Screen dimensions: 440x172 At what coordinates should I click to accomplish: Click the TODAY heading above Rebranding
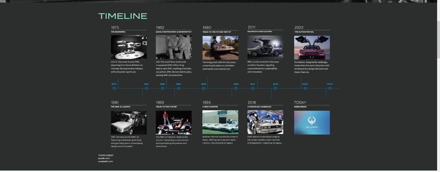point(300,102)
